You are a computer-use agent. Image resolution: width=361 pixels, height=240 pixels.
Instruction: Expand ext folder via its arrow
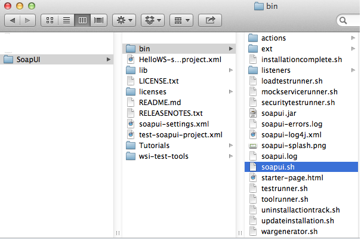pyautogui.click(x=353, y=49)
